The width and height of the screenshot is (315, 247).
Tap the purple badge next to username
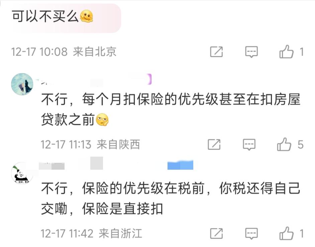click(x=149, y=79)
